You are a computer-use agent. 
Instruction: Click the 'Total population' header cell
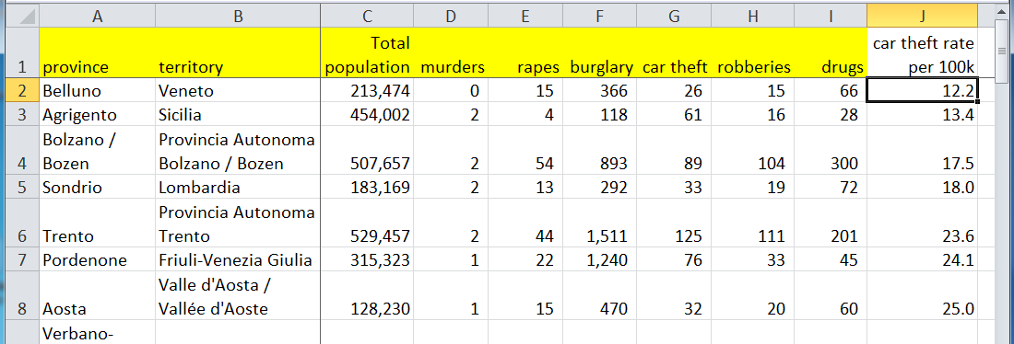pyautogui.click(x=367, y=53)
